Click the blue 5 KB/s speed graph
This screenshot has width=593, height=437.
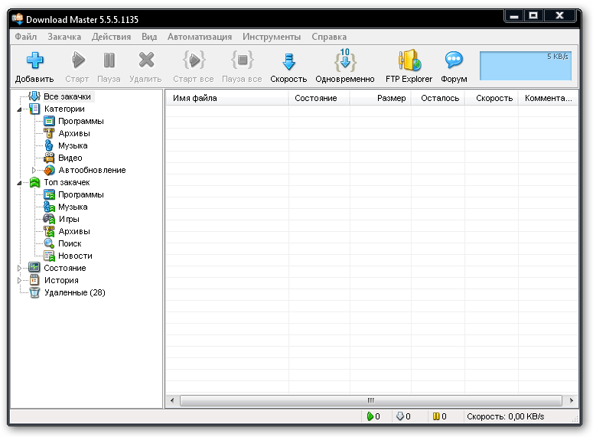pos(525,66)
